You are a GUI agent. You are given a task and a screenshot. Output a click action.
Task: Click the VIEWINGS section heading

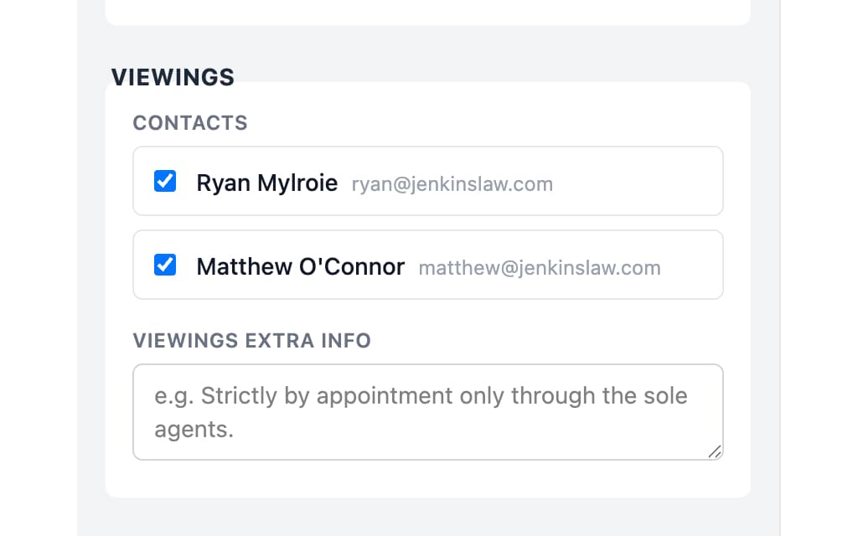173,77
